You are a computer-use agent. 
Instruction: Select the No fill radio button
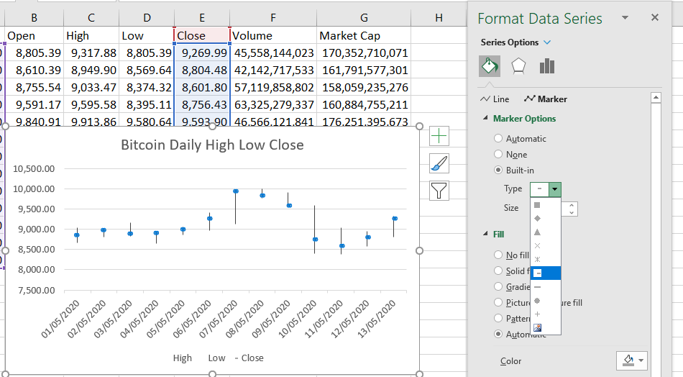click(498, 255)
